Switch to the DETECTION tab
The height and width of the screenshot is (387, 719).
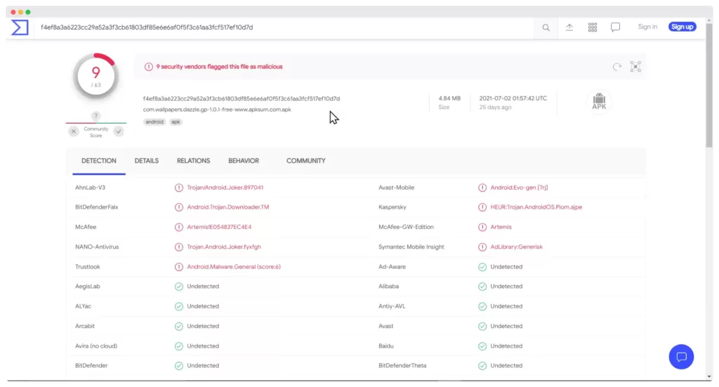click(98, 161)
